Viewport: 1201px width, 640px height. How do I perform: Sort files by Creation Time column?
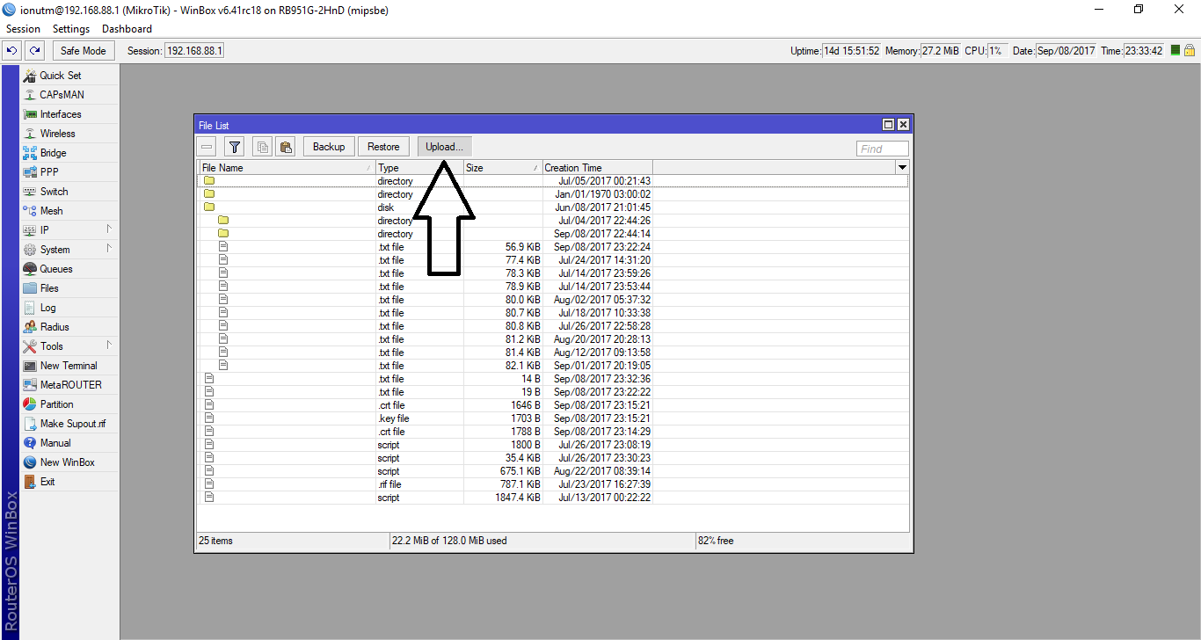[596, 168]
